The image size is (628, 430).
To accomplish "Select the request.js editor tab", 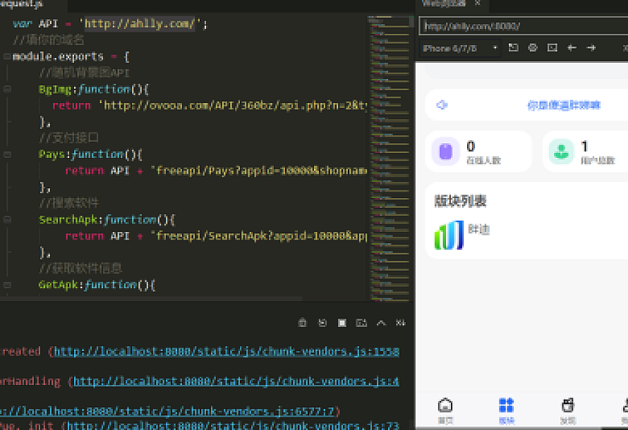I will click(21, 4).
